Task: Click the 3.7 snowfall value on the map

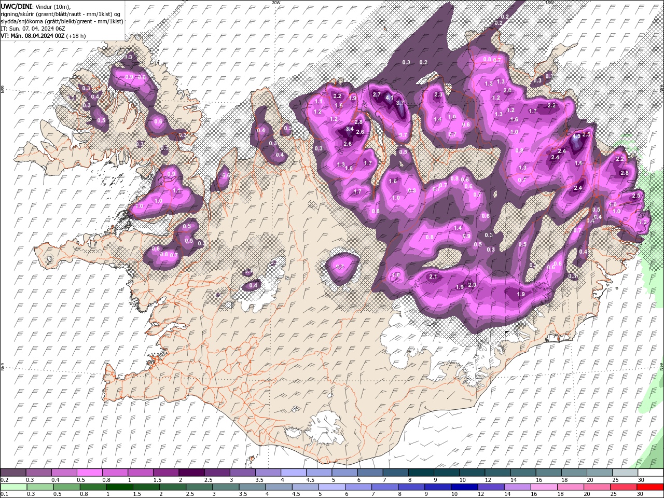Action: pos(400,103)
